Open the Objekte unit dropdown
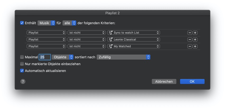 click(63, 57)
